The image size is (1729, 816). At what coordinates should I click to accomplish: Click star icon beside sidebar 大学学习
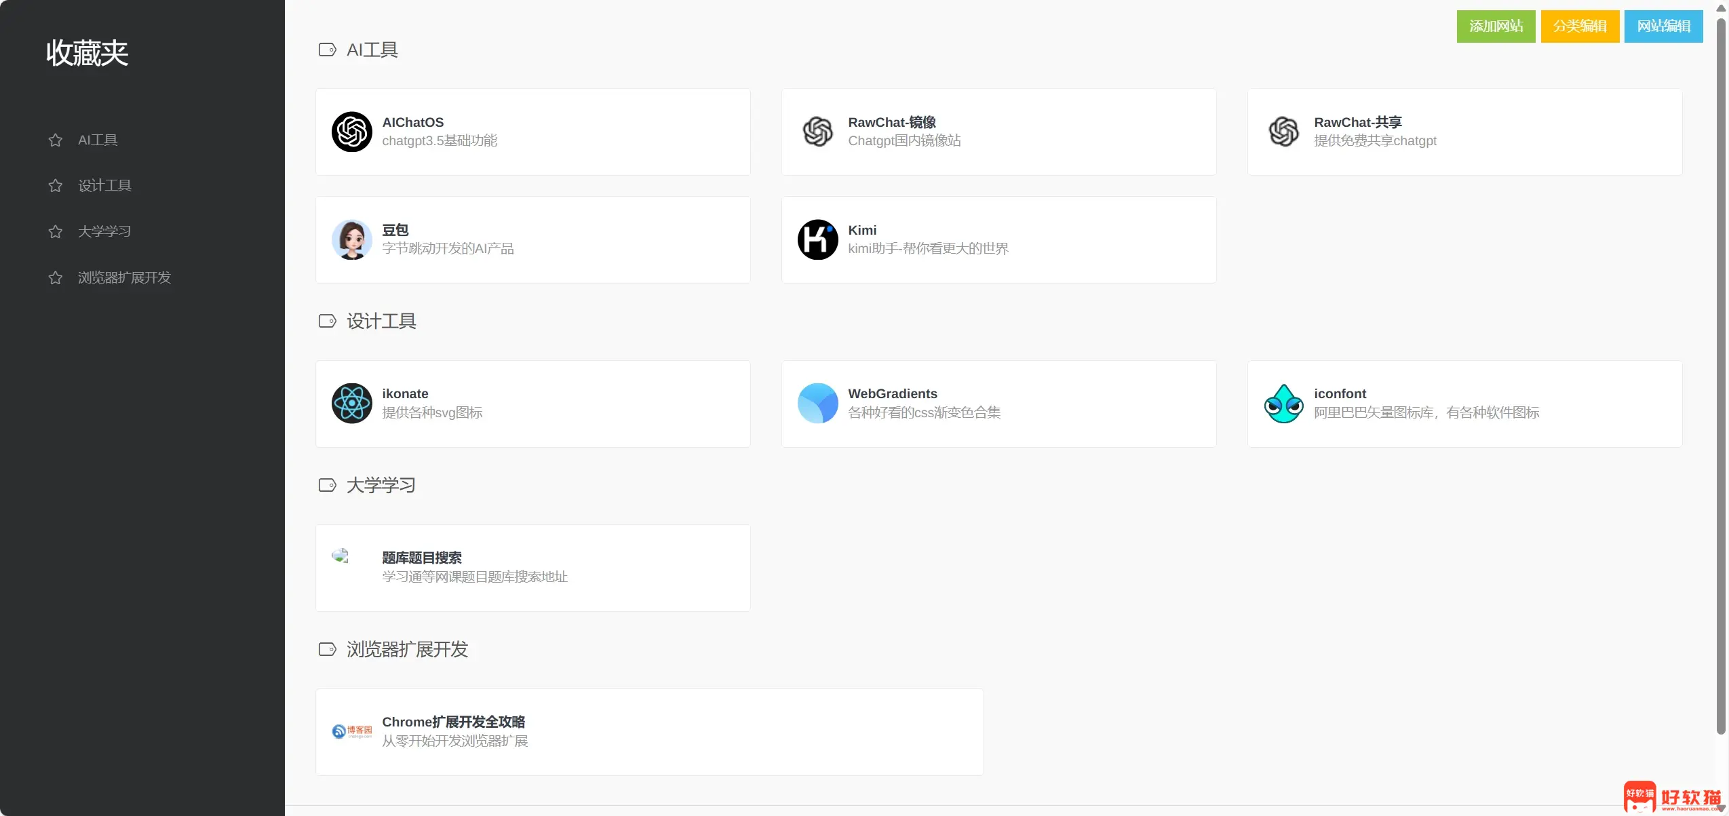click(56, 231)
